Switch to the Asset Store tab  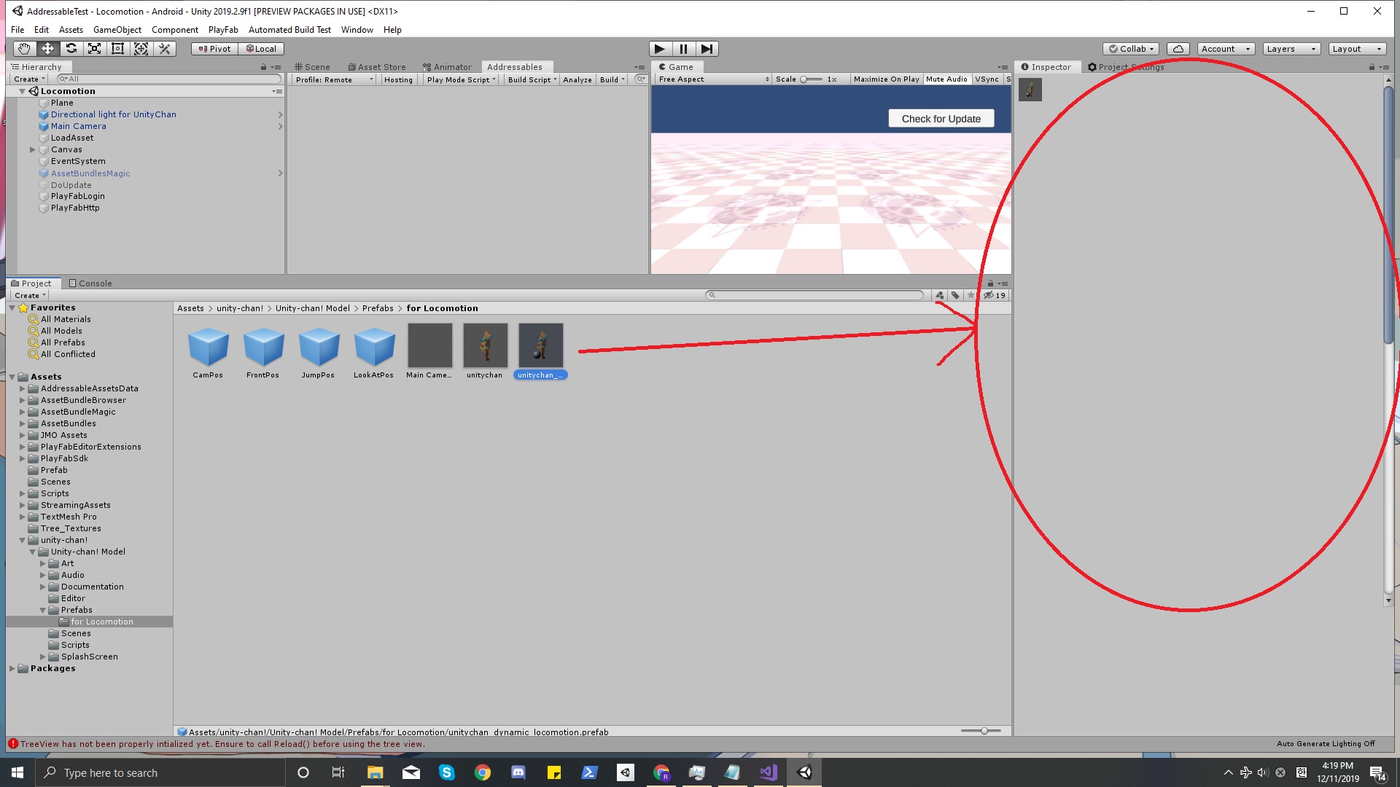click(376, 67)
